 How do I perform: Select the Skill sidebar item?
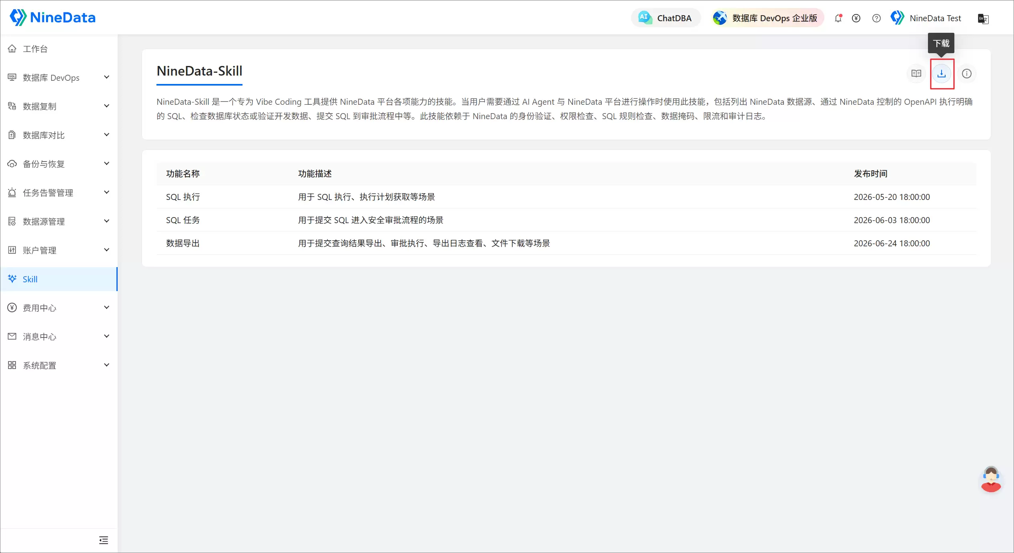pyautogui.click(x=59, y=279)
